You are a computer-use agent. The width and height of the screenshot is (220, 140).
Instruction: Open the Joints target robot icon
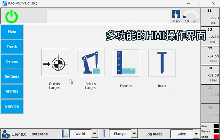coord(91,62)
